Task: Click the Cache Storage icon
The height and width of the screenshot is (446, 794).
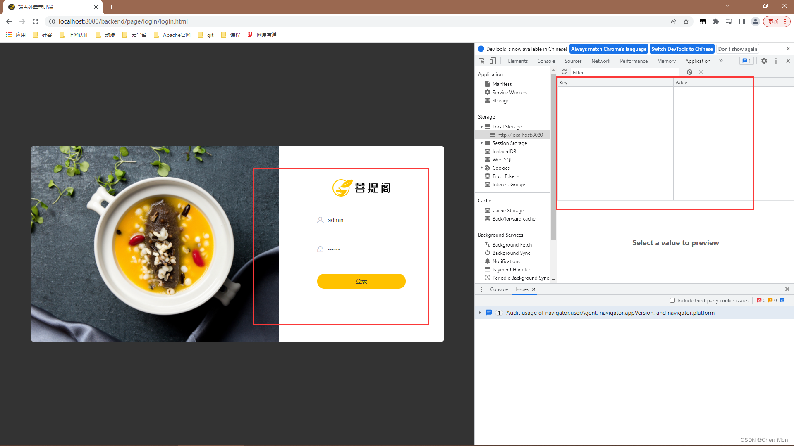Action: pyautogui.click(x=487, y=210)
